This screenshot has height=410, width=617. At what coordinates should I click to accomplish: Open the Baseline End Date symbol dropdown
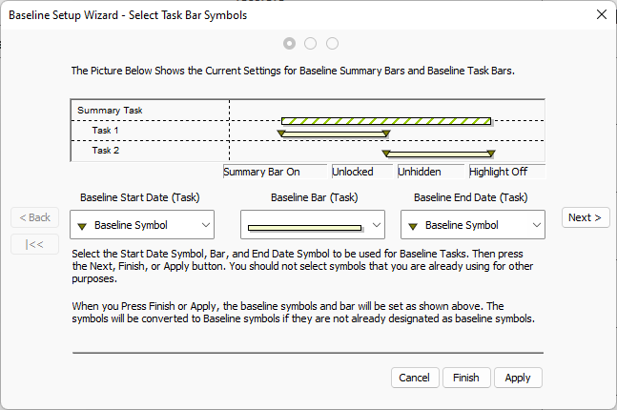(472, 225)
